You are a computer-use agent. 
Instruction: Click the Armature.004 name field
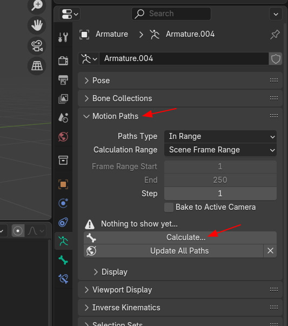click(x=184, y=59)
